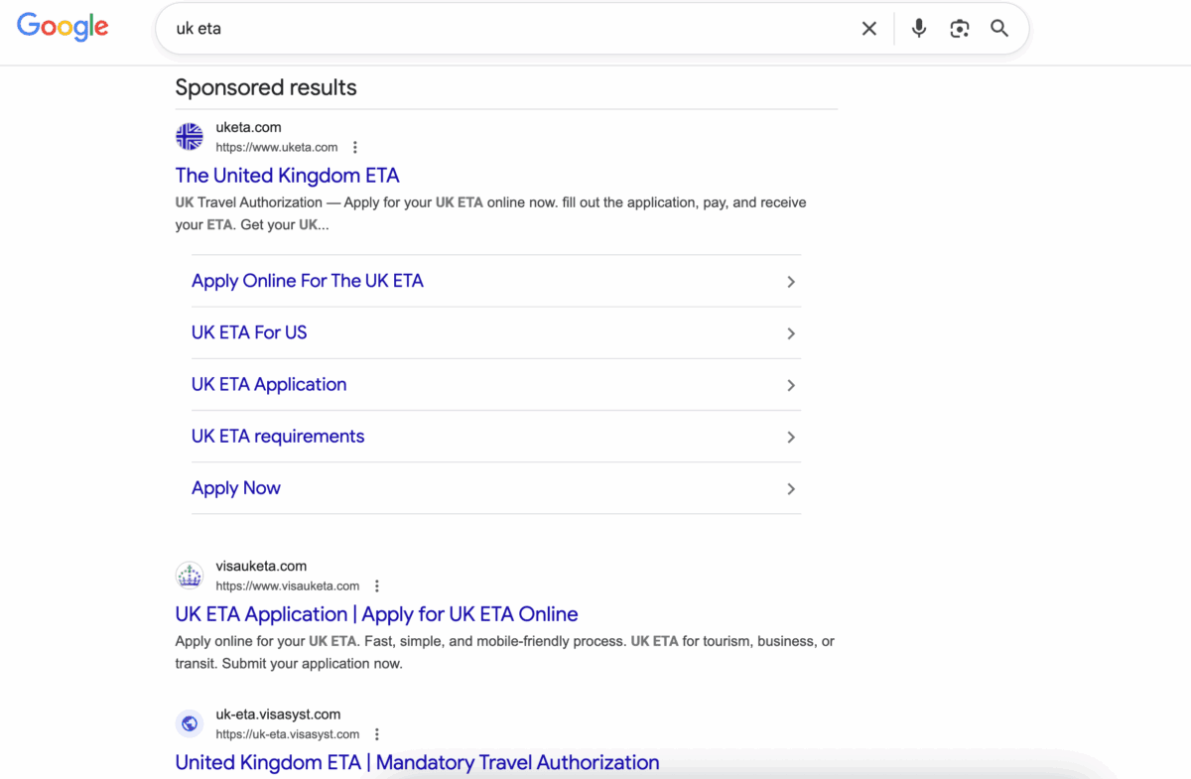Open the three-dot menu next to uketa.com

(x=354, y=146)
